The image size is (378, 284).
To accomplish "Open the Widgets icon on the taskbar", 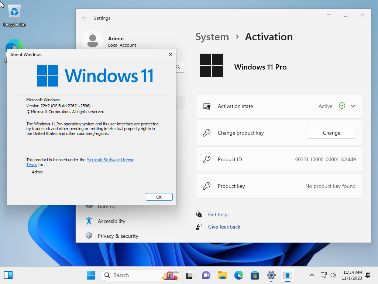I will (x=8, y=275).
